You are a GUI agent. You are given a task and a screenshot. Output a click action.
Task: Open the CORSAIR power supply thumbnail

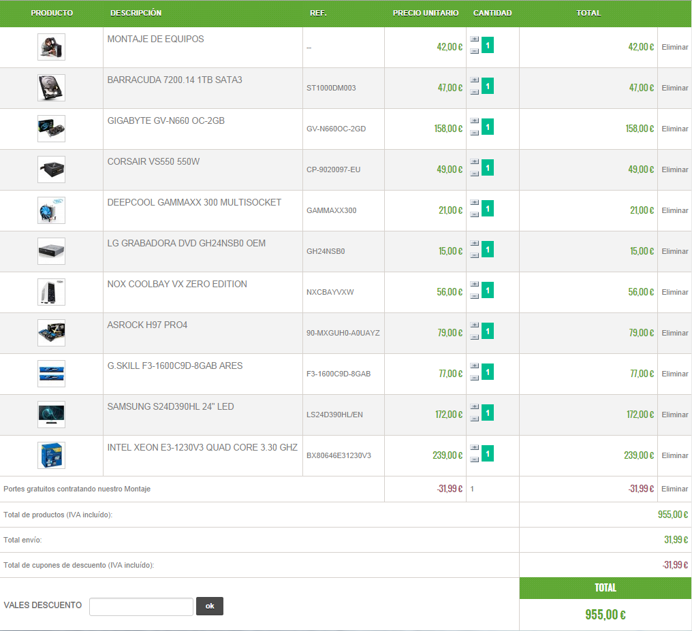[51, 169]
